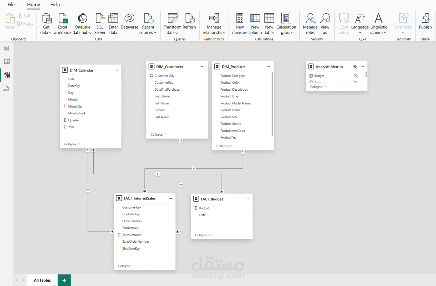Click the Paste icon

tap(9, 18)
